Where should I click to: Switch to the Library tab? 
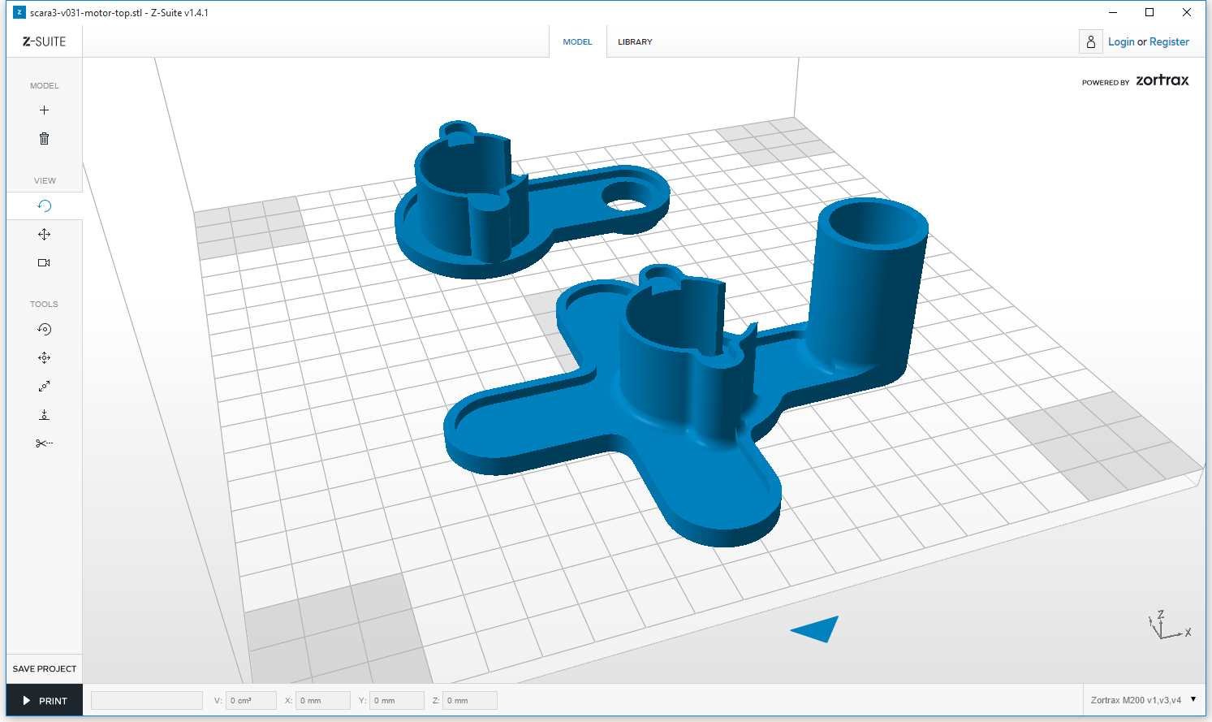pos(634,42)
